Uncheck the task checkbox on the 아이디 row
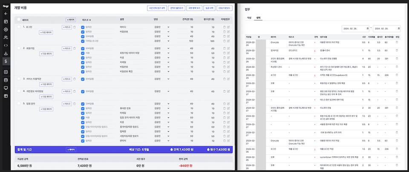The height and width of the screenshot is (172, 409). tap(83, 27)
